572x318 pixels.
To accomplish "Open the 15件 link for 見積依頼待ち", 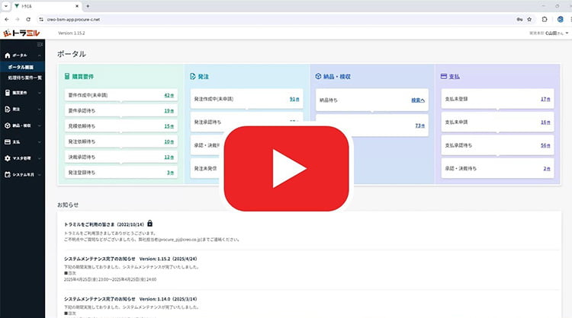I will pyautogui.click(x=169, y=126).
